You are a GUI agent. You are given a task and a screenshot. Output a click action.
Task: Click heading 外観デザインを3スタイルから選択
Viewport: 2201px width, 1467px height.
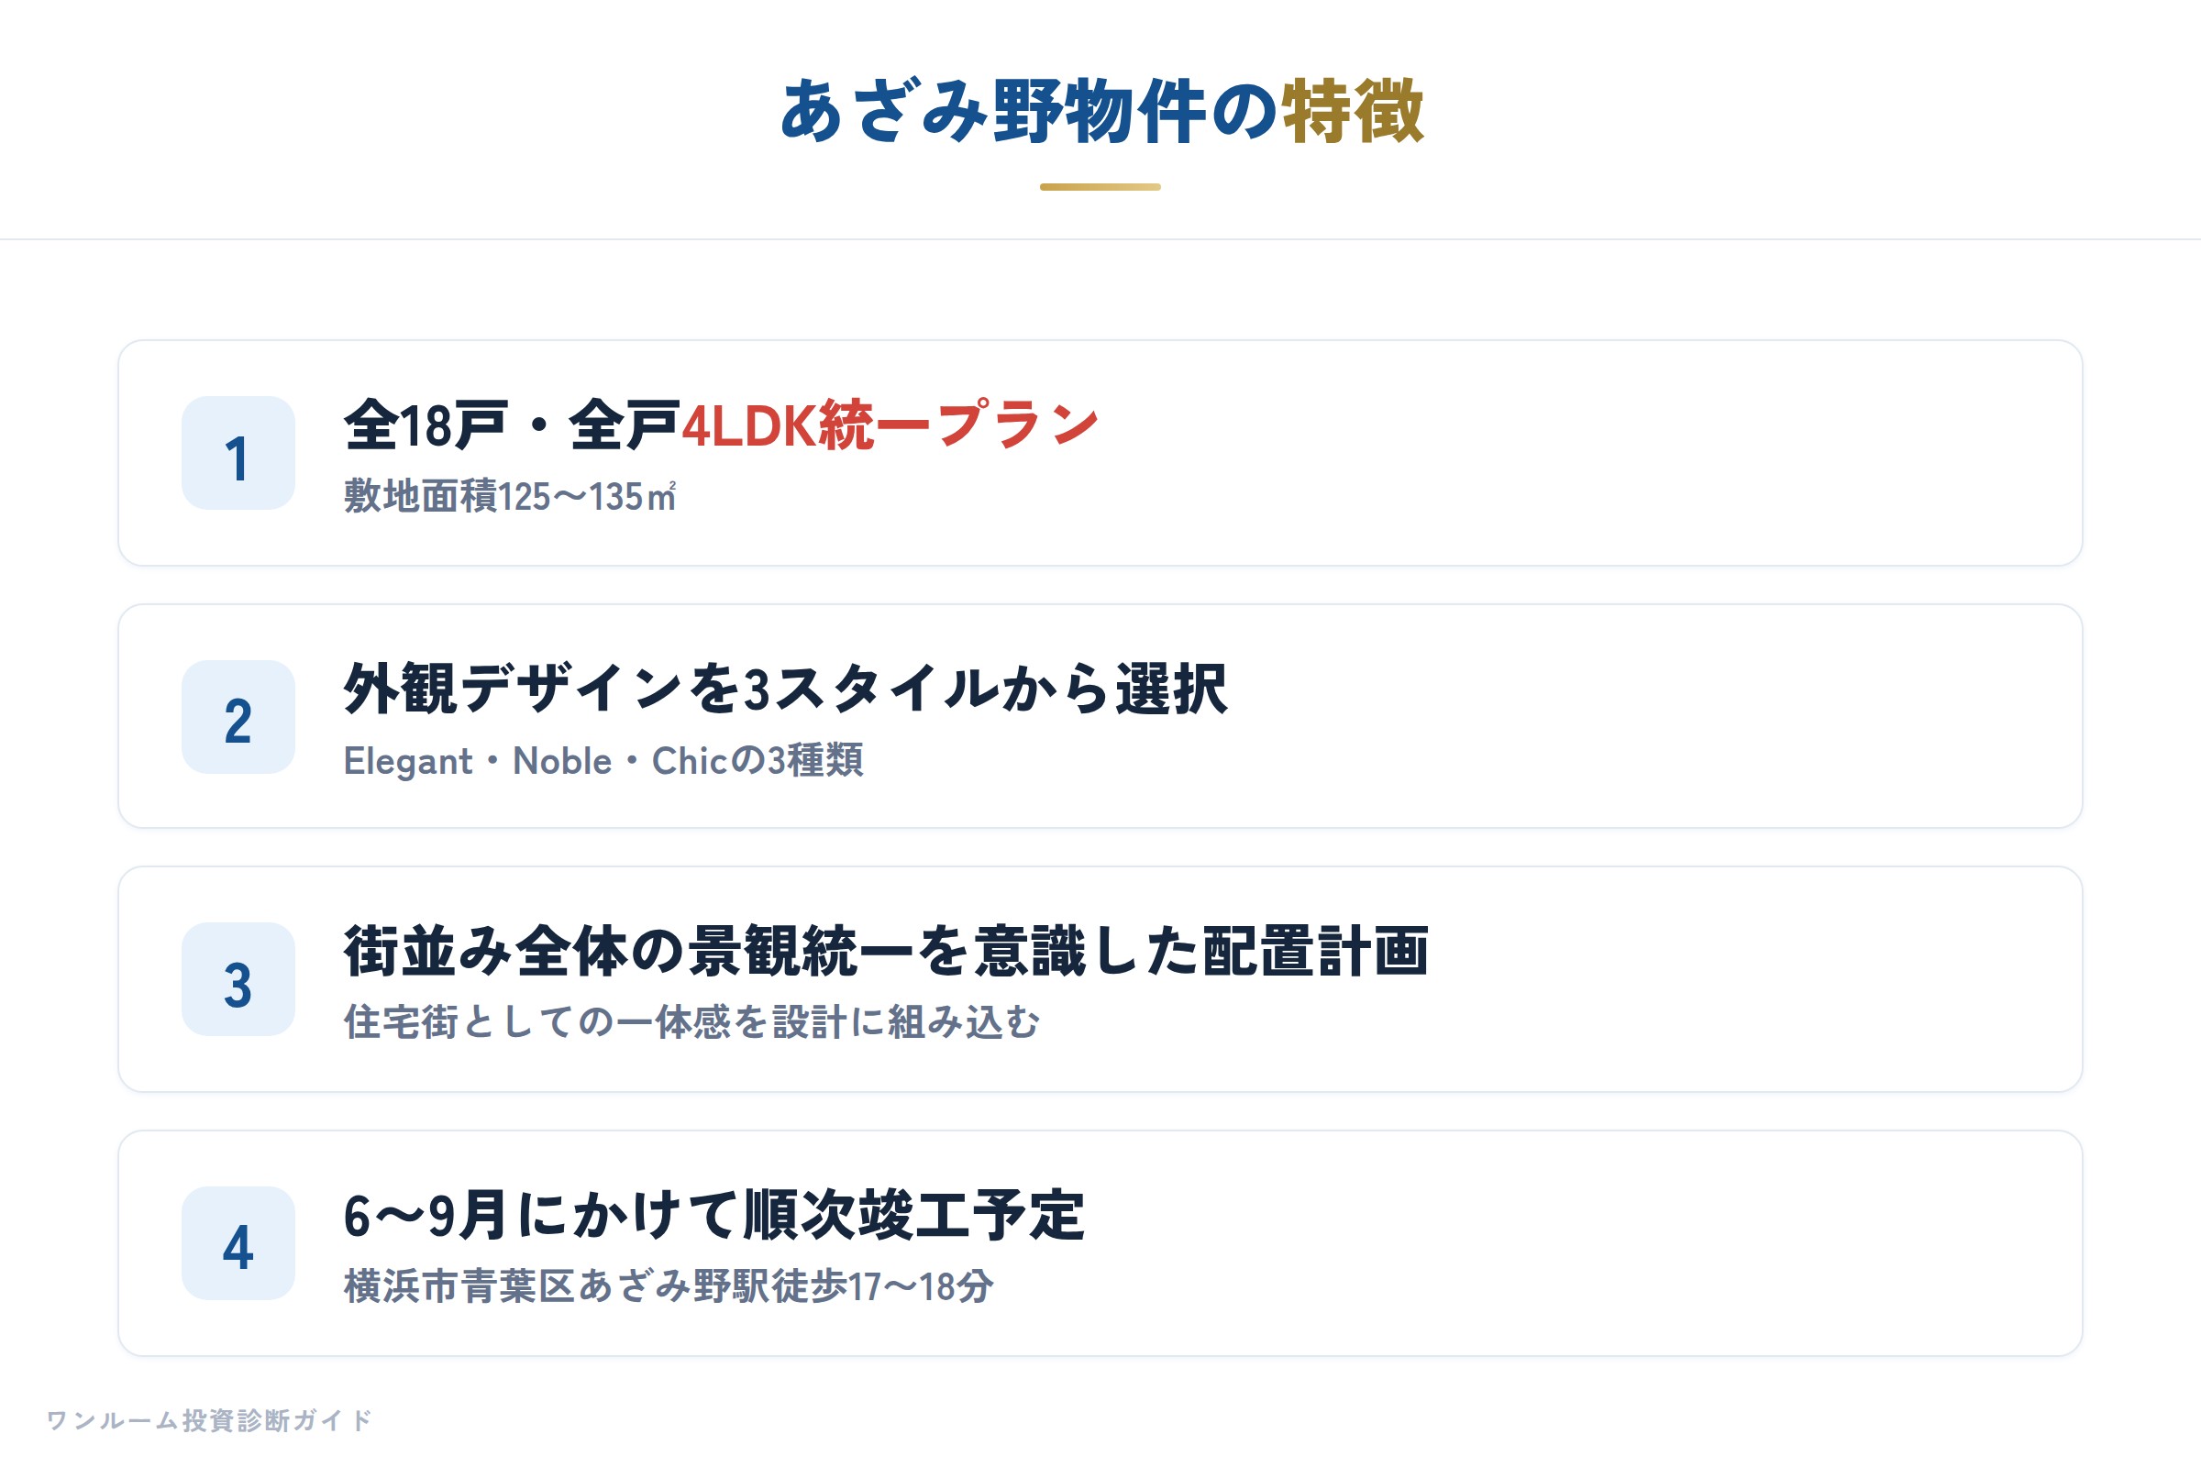point(785,689)
